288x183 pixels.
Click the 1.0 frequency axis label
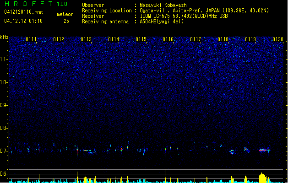[3, 82]
